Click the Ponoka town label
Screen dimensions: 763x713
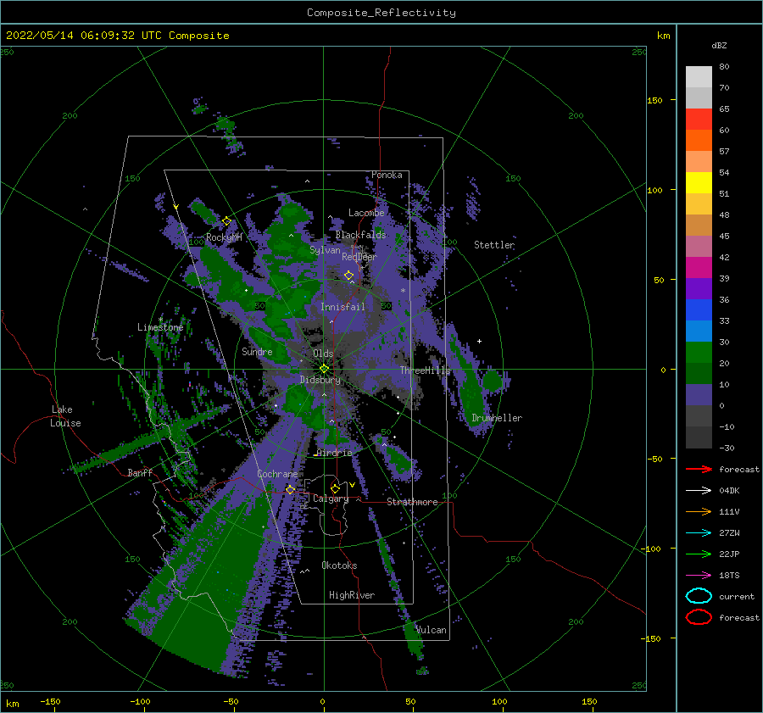(x=387, y=175)
